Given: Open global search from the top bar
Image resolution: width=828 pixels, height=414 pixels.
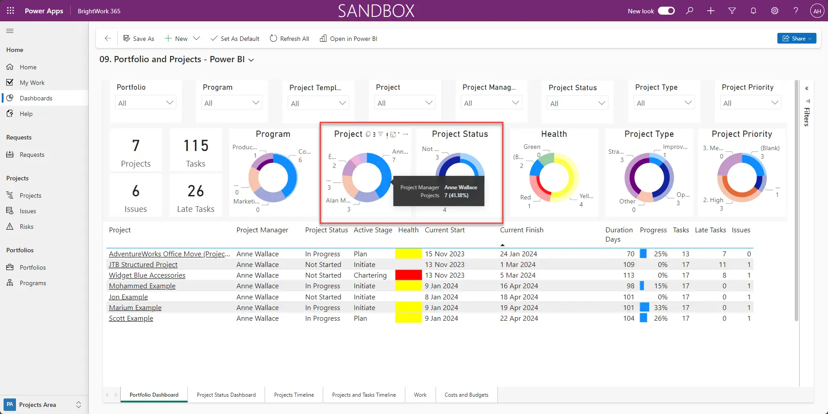Looking at the screenshot, I should point(689,11).
